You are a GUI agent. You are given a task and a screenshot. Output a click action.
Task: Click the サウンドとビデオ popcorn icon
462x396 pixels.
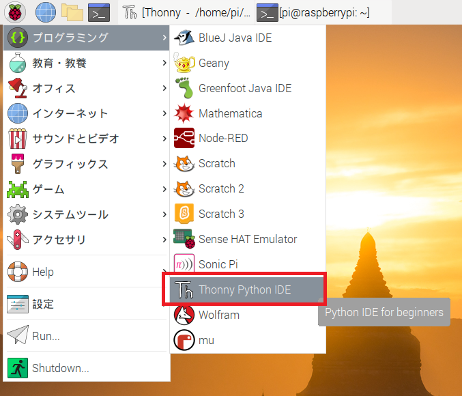[x=18, y=139]
